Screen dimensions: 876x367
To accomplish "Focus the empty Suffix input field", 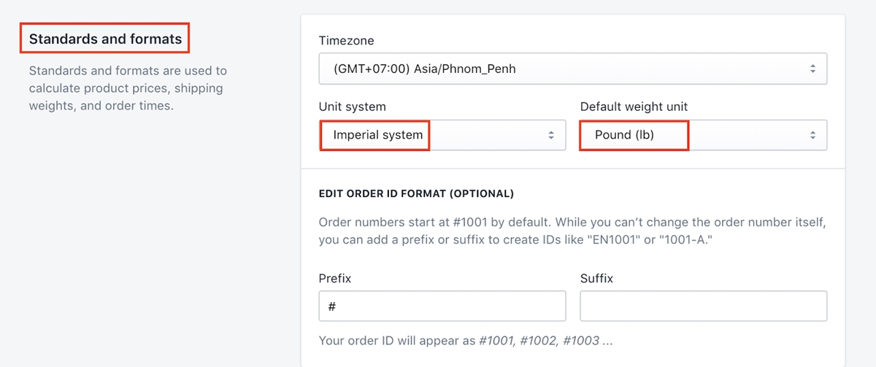I will tap(703, 306).
